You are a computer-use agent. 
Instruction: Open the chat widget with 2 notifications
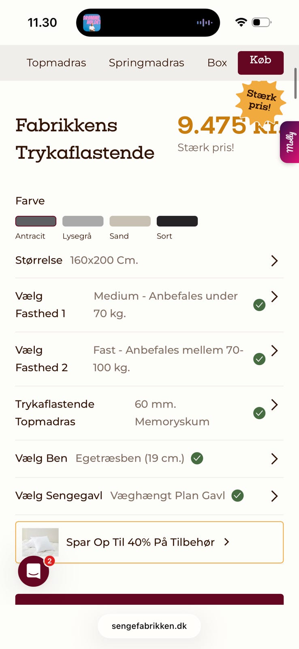34,571
